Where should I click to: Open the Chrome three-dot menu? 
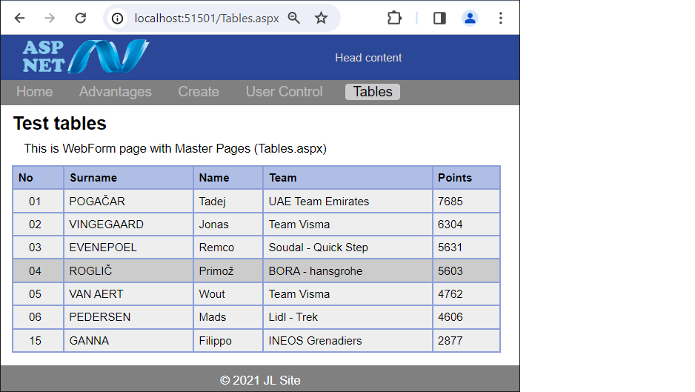click(500, 19)
